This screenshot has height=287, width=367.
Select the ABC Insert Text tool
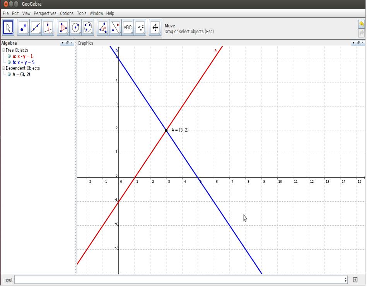pos(128,27)
